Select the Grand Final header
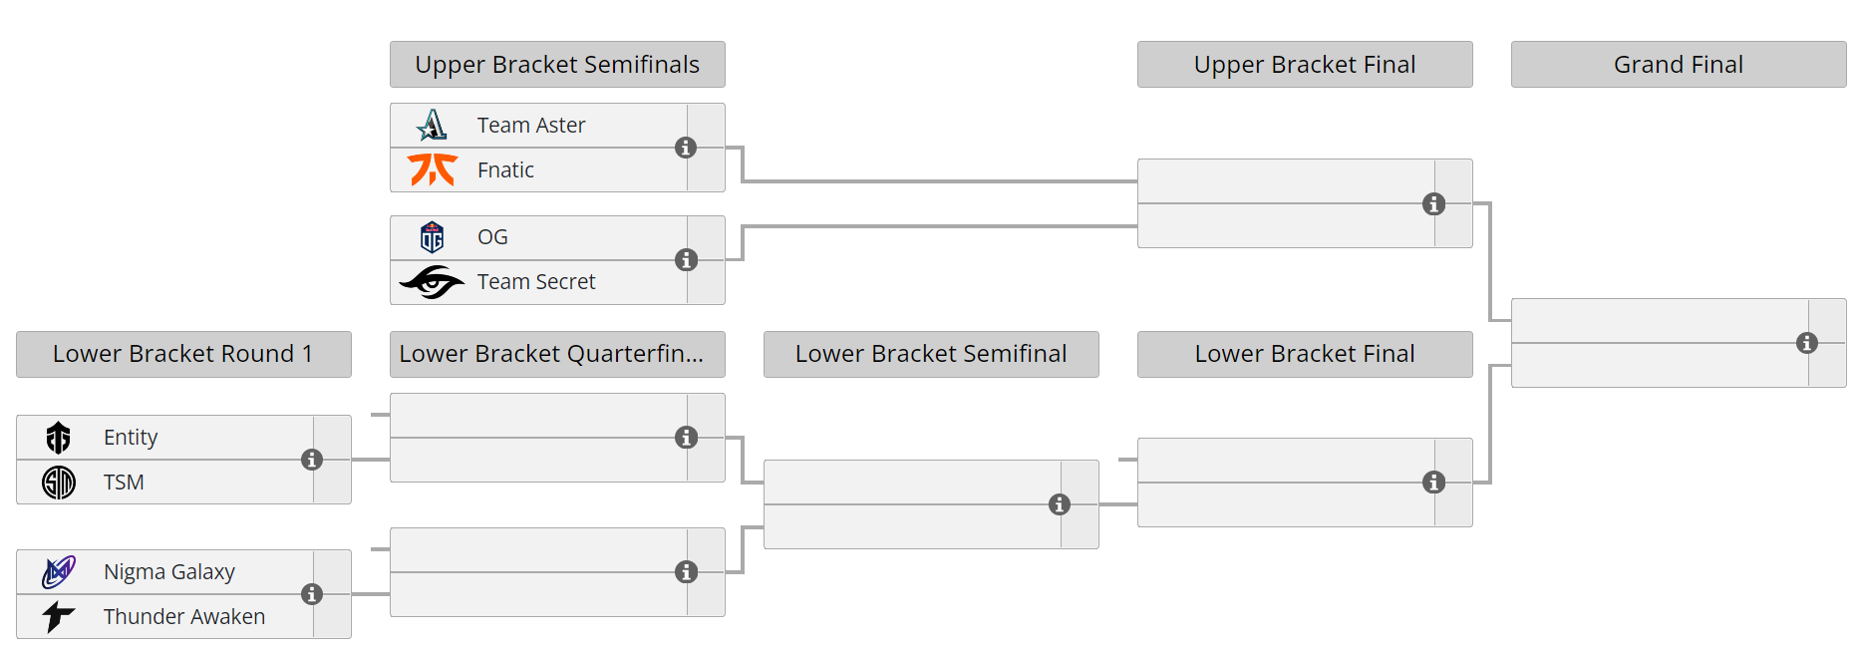This screenshot has height=651, width=1855. (1679, 65)
